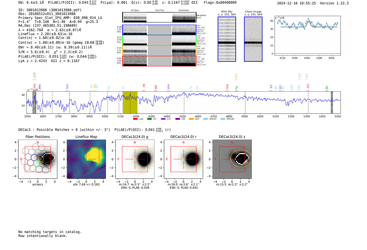
Task: Click the RA,Dec coordinates text
Action: [48, 25]
